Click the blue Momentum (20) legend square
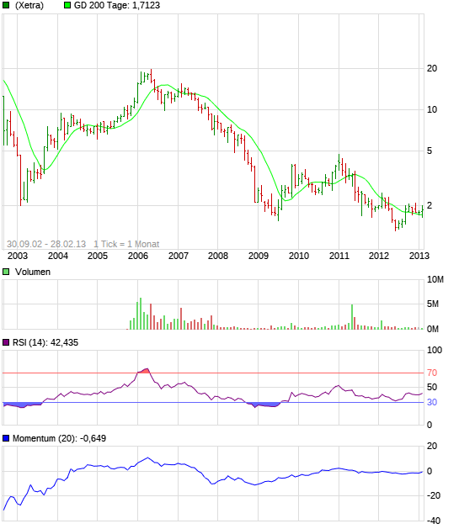 [6, 438]
